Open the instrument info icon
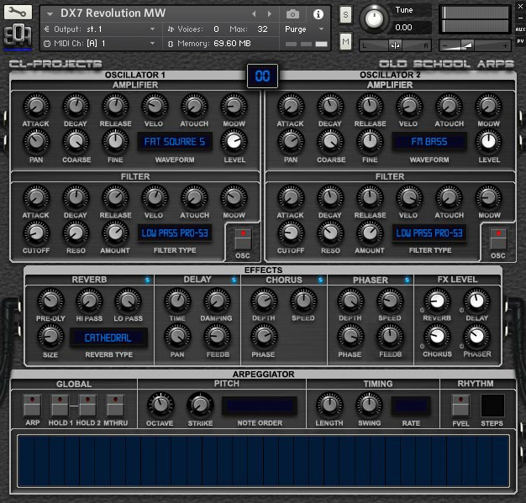 coord(318,14)
